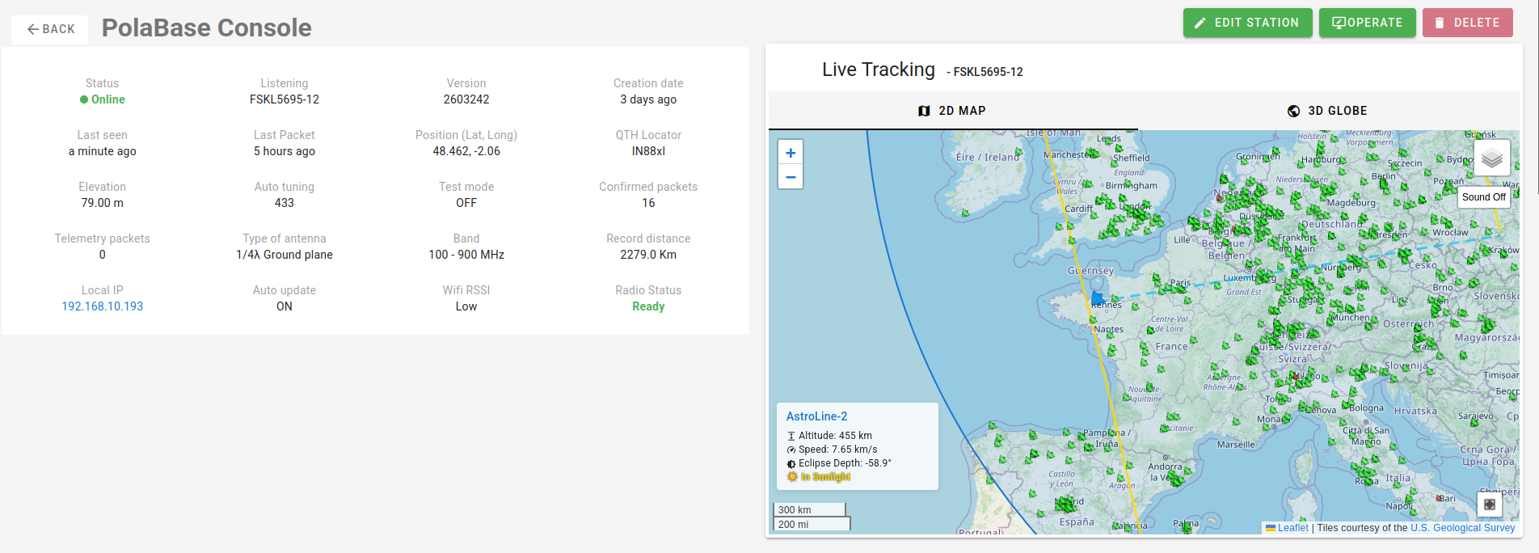Click the green station marker at Palma
Screen dimensions: 1539x553
[1187, 526]
